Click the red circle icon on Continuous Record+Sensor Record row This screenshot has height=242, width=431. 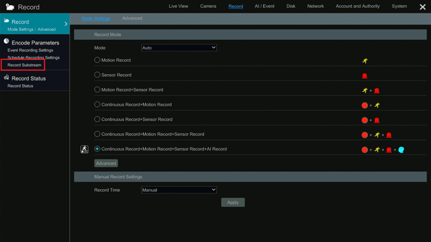[365, 120]
